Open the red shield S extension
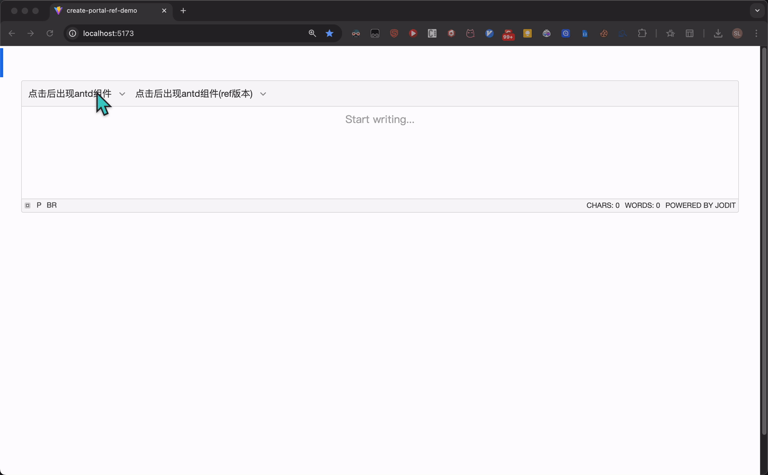 (394, 33)
